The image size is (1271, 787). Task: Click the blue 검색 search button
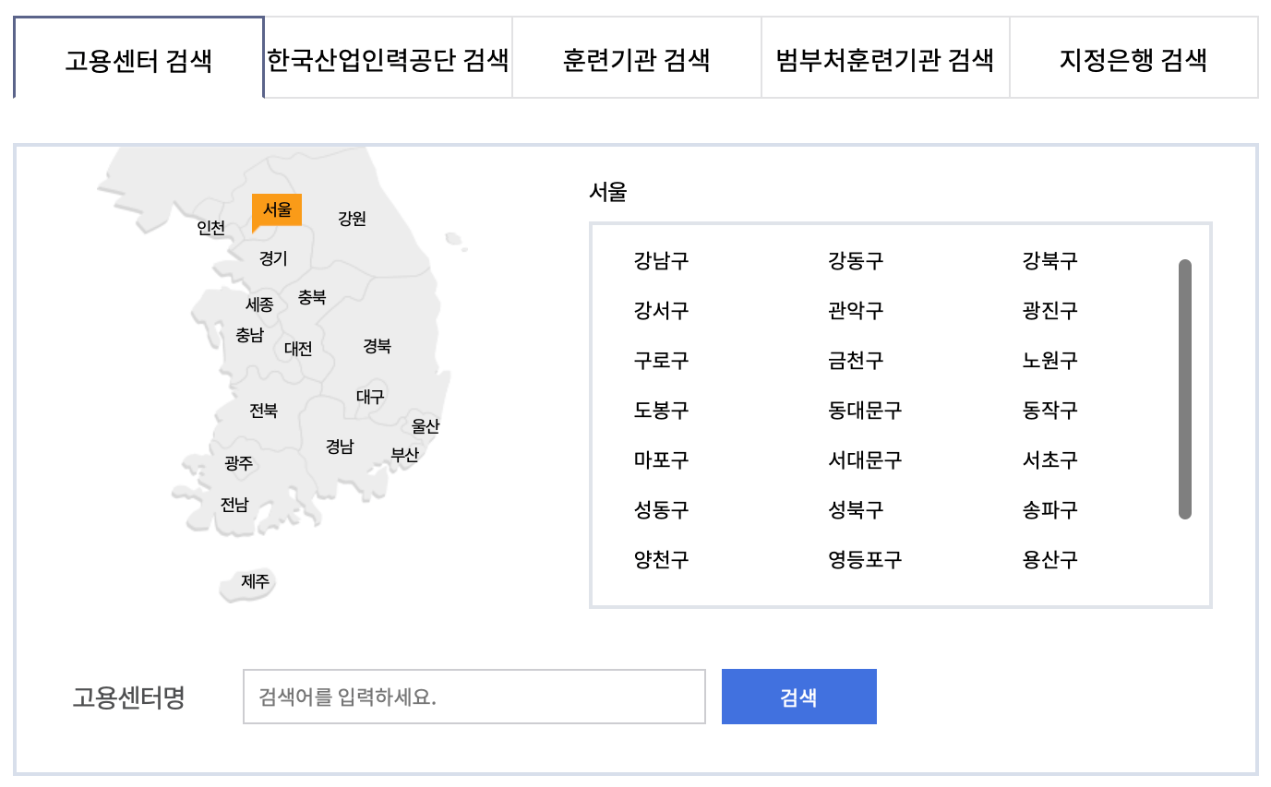click(797, 697)
